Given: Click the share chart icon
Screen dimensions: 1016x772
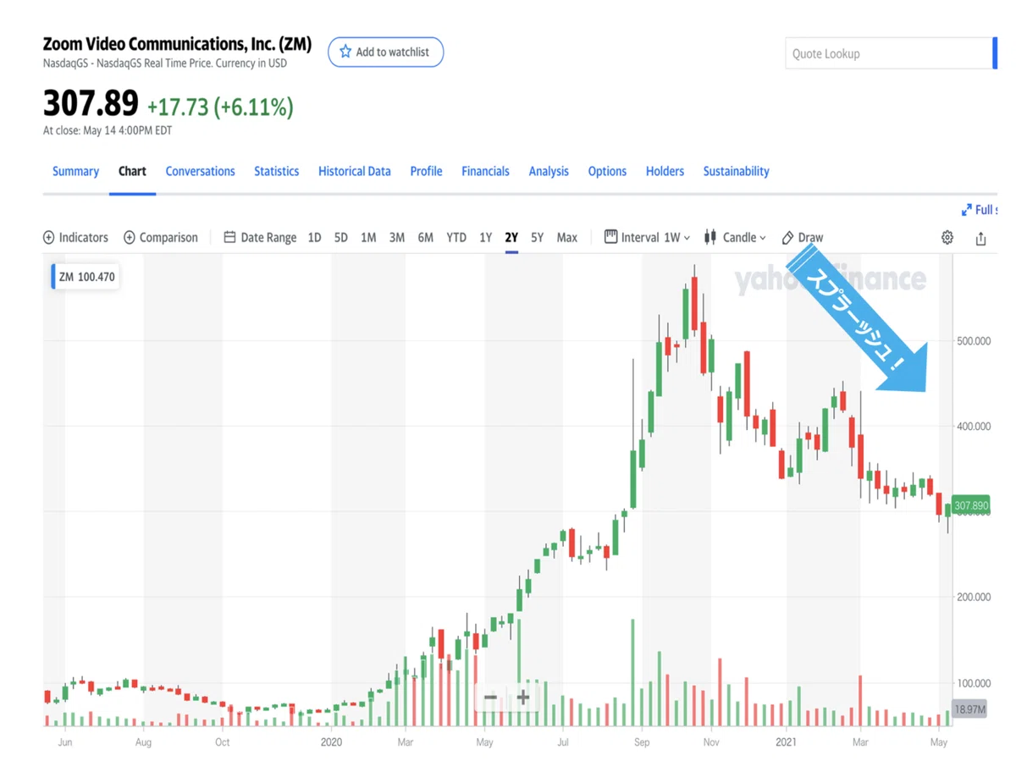Looking at the screenshot, I should [980, 238].
